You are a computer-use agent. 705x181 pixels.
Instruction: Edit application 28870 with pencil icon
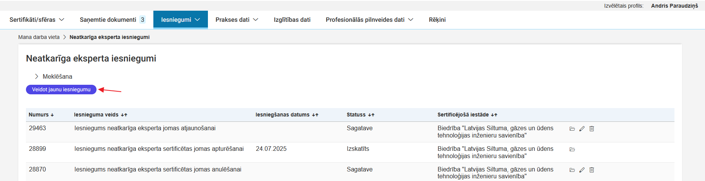pos(582,170)
